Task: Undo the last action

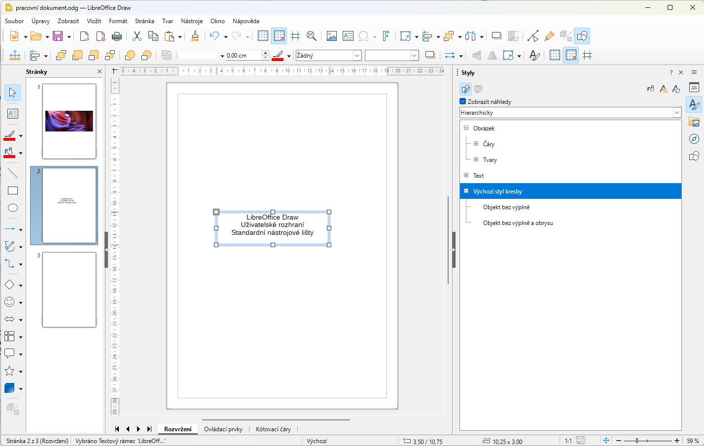Action: click(214, 36)
